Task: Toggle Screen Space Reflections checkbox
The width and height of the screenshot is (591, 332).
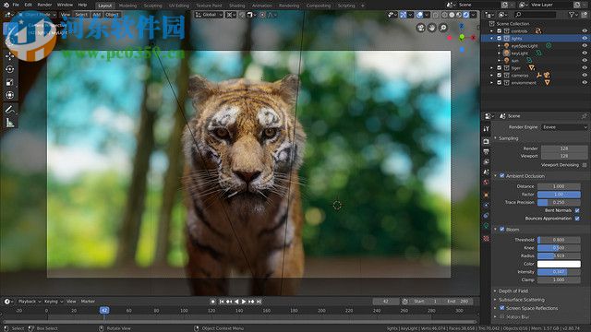Action: point(502,308)
